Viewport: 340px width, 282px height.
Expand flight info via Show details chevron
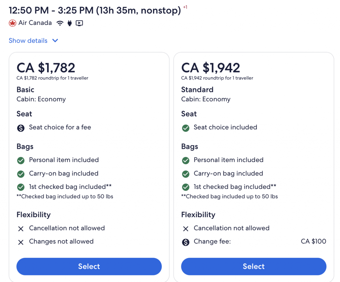pos(55,41)
